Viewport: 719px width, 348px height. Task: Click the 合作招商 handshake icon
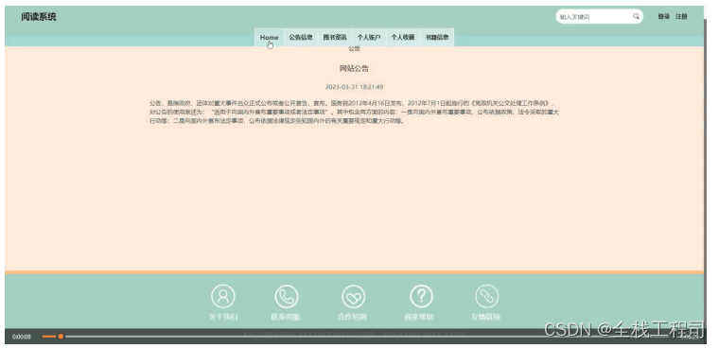coord(354,296)
